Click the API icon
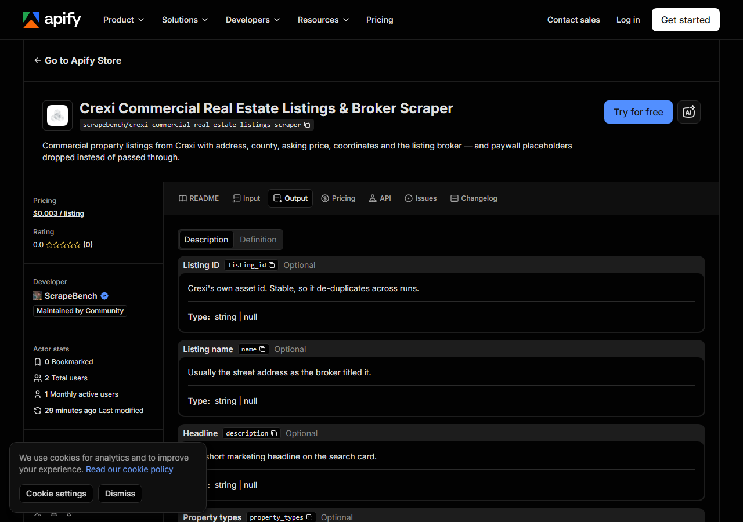This screenshot has height=522, width=743. coord(373,198)
